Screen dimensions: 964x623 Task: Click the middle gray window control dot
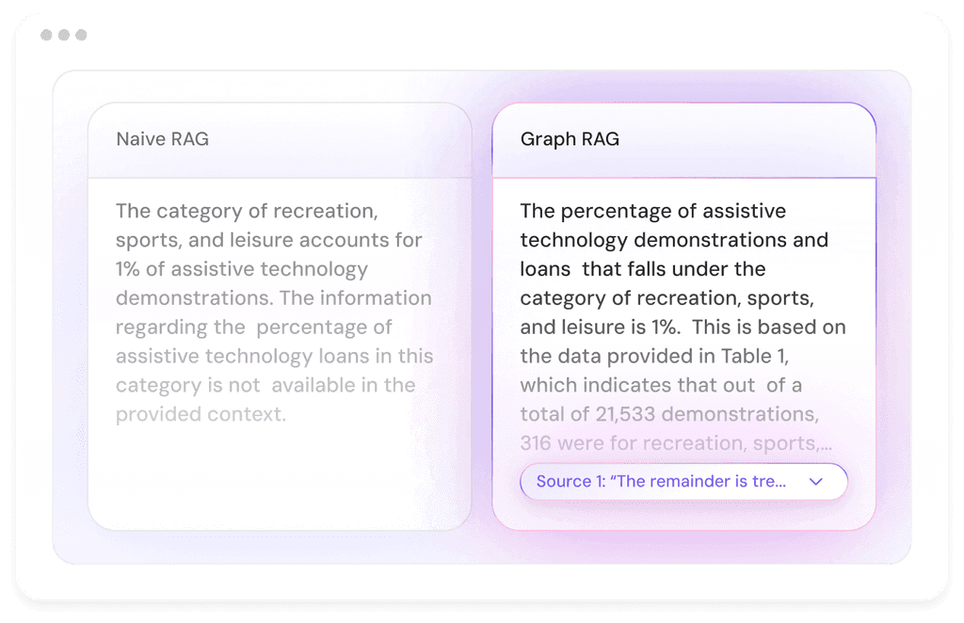tap(64, 35)
